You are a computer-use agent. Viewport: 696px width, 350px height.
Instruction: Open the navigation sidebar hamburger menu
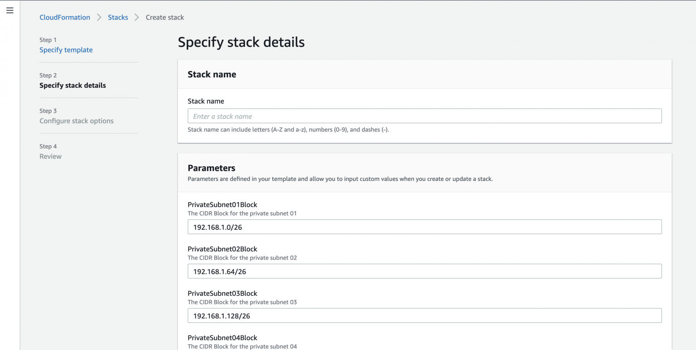click(x=10, y=10)
